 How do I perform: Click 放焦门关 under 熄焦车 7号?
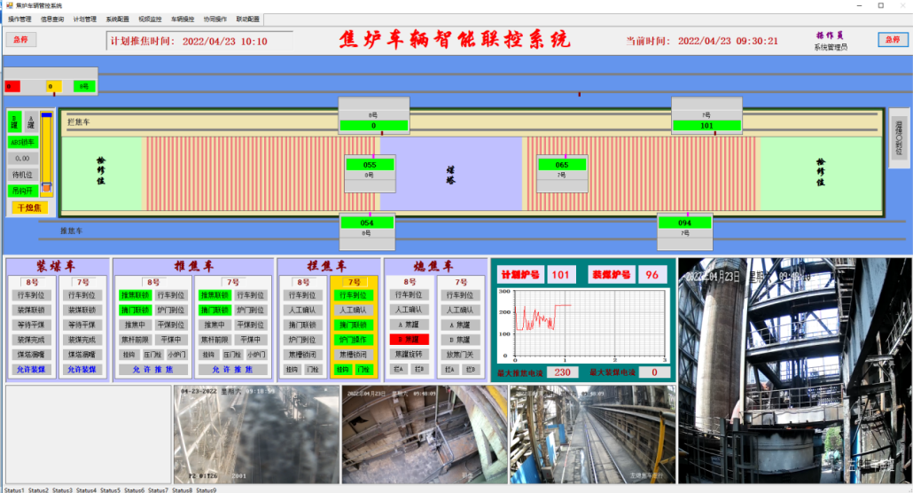[x=461, y=355]
